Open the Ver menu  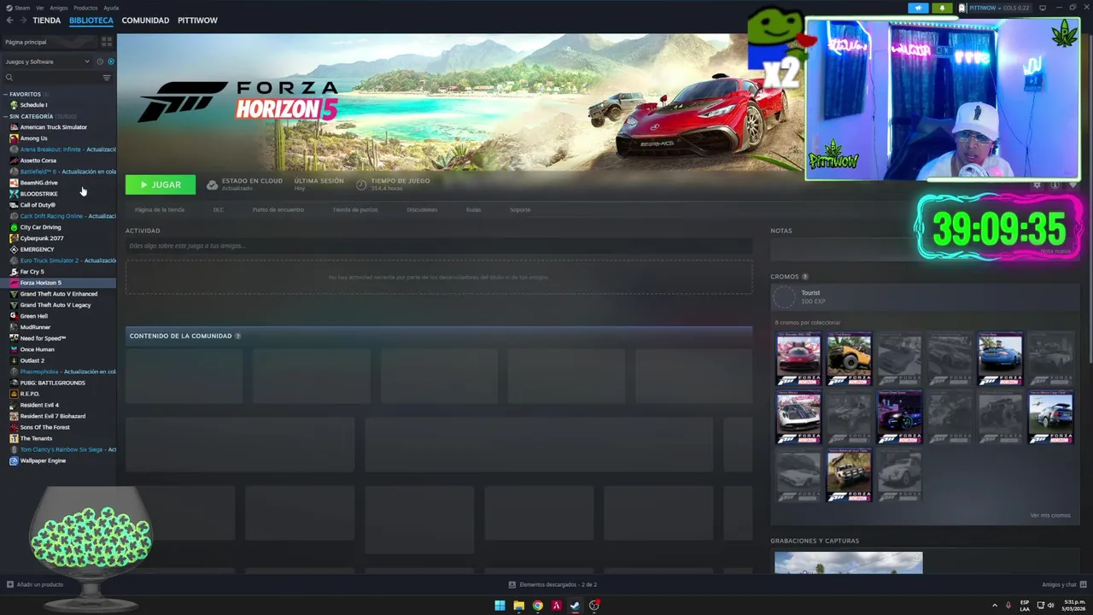40,8
